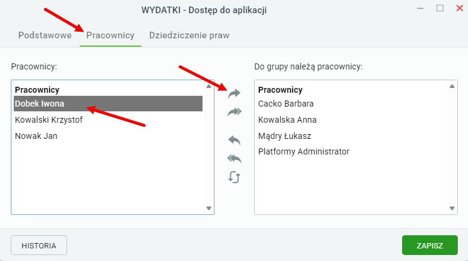Open the Pracownicy tab
468x261 pixels.
pos(110,35)
